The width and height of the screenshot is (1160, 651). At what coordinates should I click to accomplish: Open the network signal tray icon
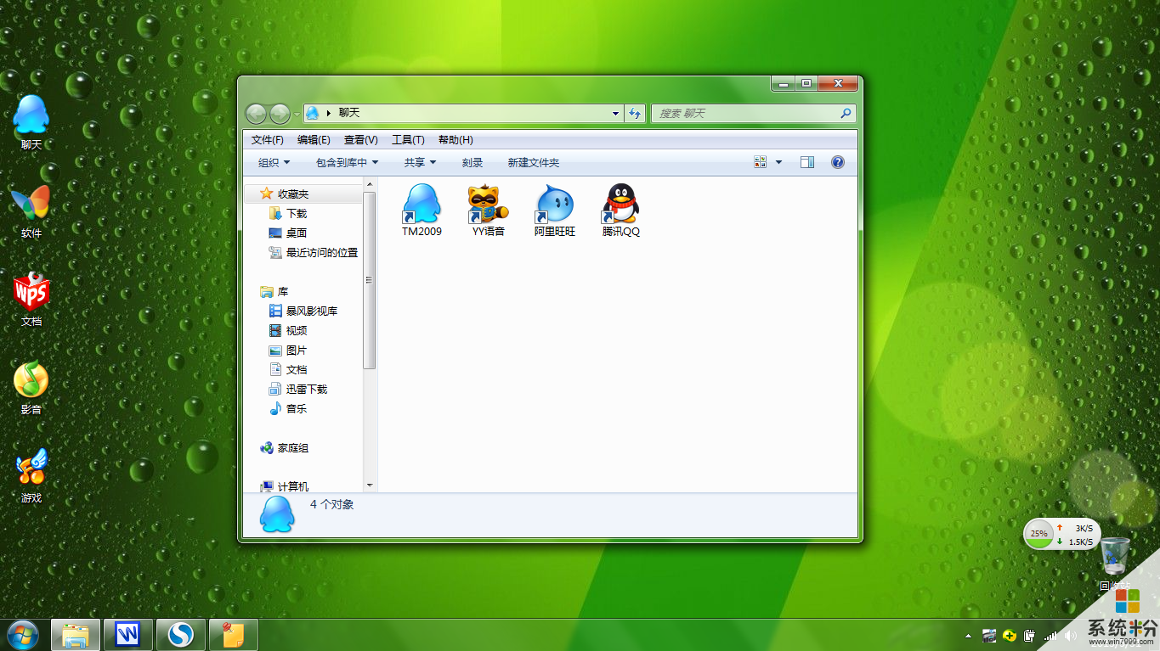click(1050, 635)
